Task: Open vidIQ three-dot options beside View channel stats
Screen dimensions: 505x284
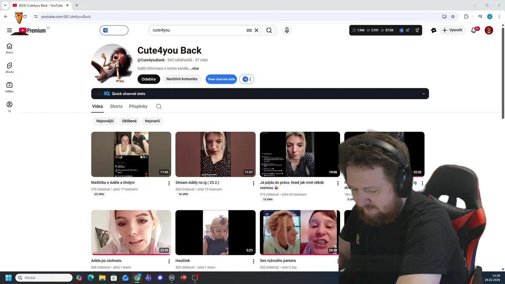Action: tap(250, 79)
